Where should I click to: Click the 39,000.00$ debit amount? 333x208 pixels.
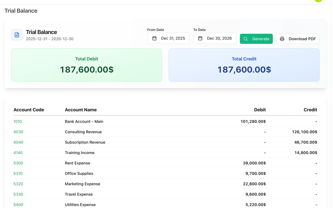(x=254, y=163)
